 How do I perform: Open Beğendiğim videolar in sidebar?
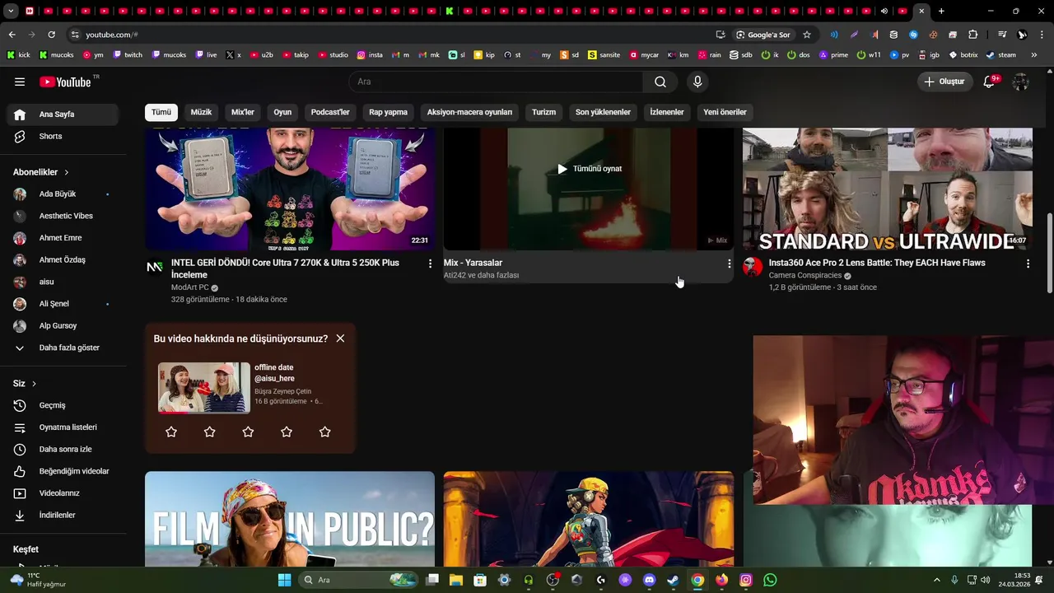coord(64,471)
